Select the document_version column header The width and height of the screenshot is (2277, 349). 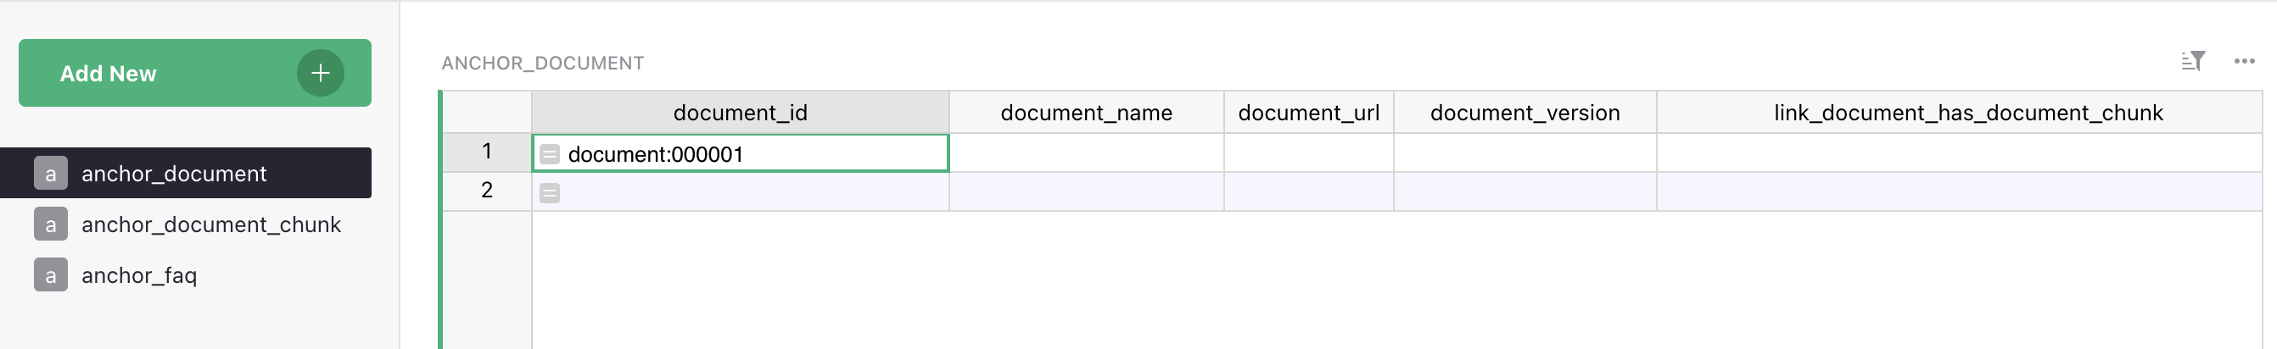[x=1524, y=114]
